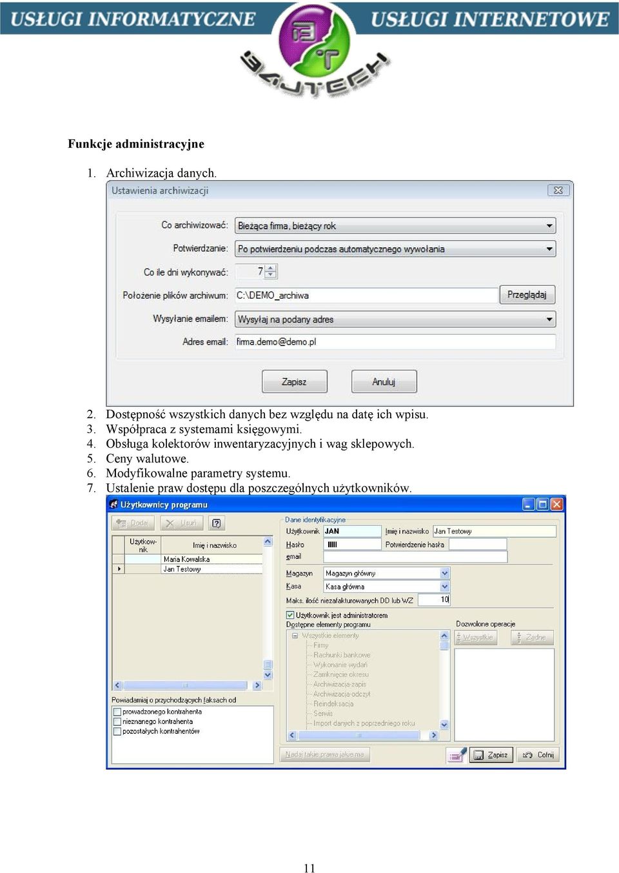619x873 pixels.
Task: Enable 'prowadzonego kontrahenta' fax notification
Action: 117,712
